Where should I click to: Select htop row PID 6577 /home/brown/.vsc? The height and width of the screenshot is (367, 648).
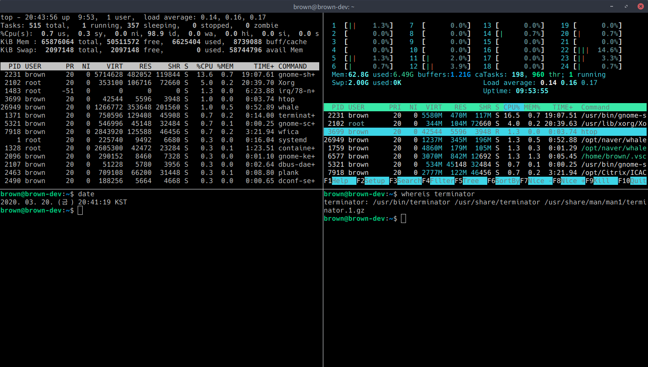485,156
